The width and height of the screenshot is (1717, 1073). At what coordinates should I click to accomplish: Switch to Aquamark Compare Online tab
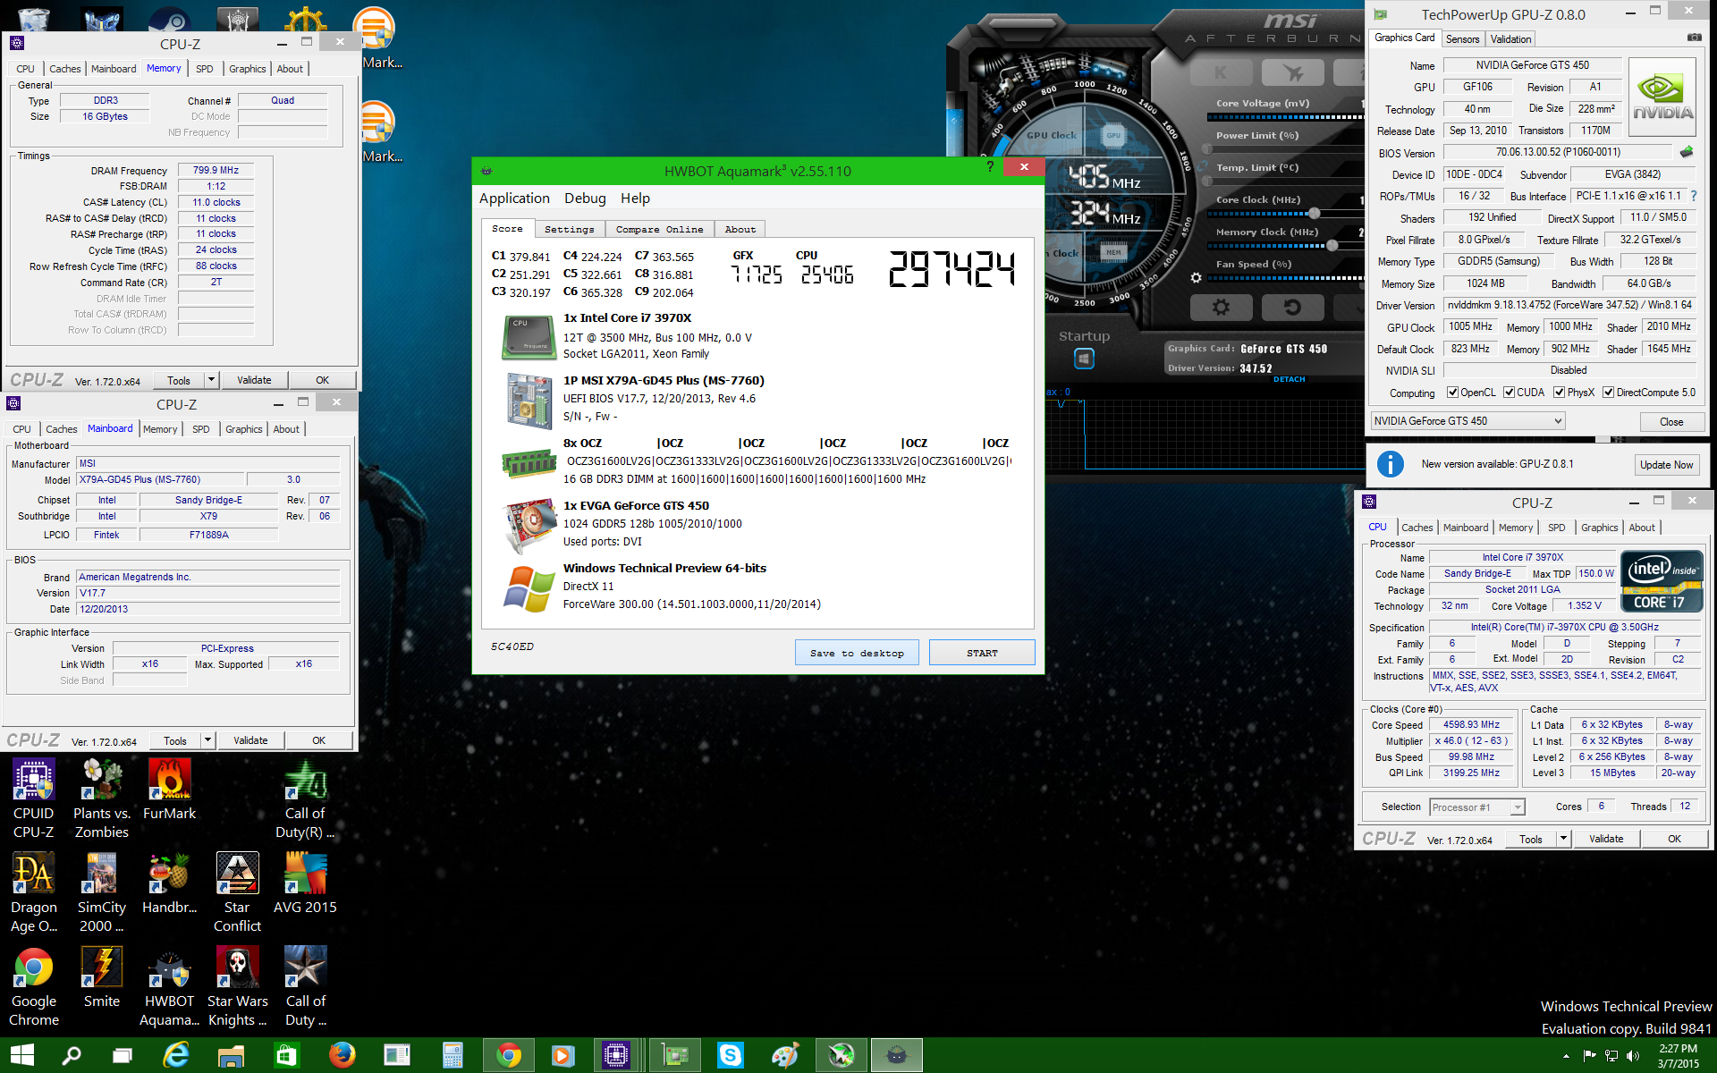coord(659,230)
